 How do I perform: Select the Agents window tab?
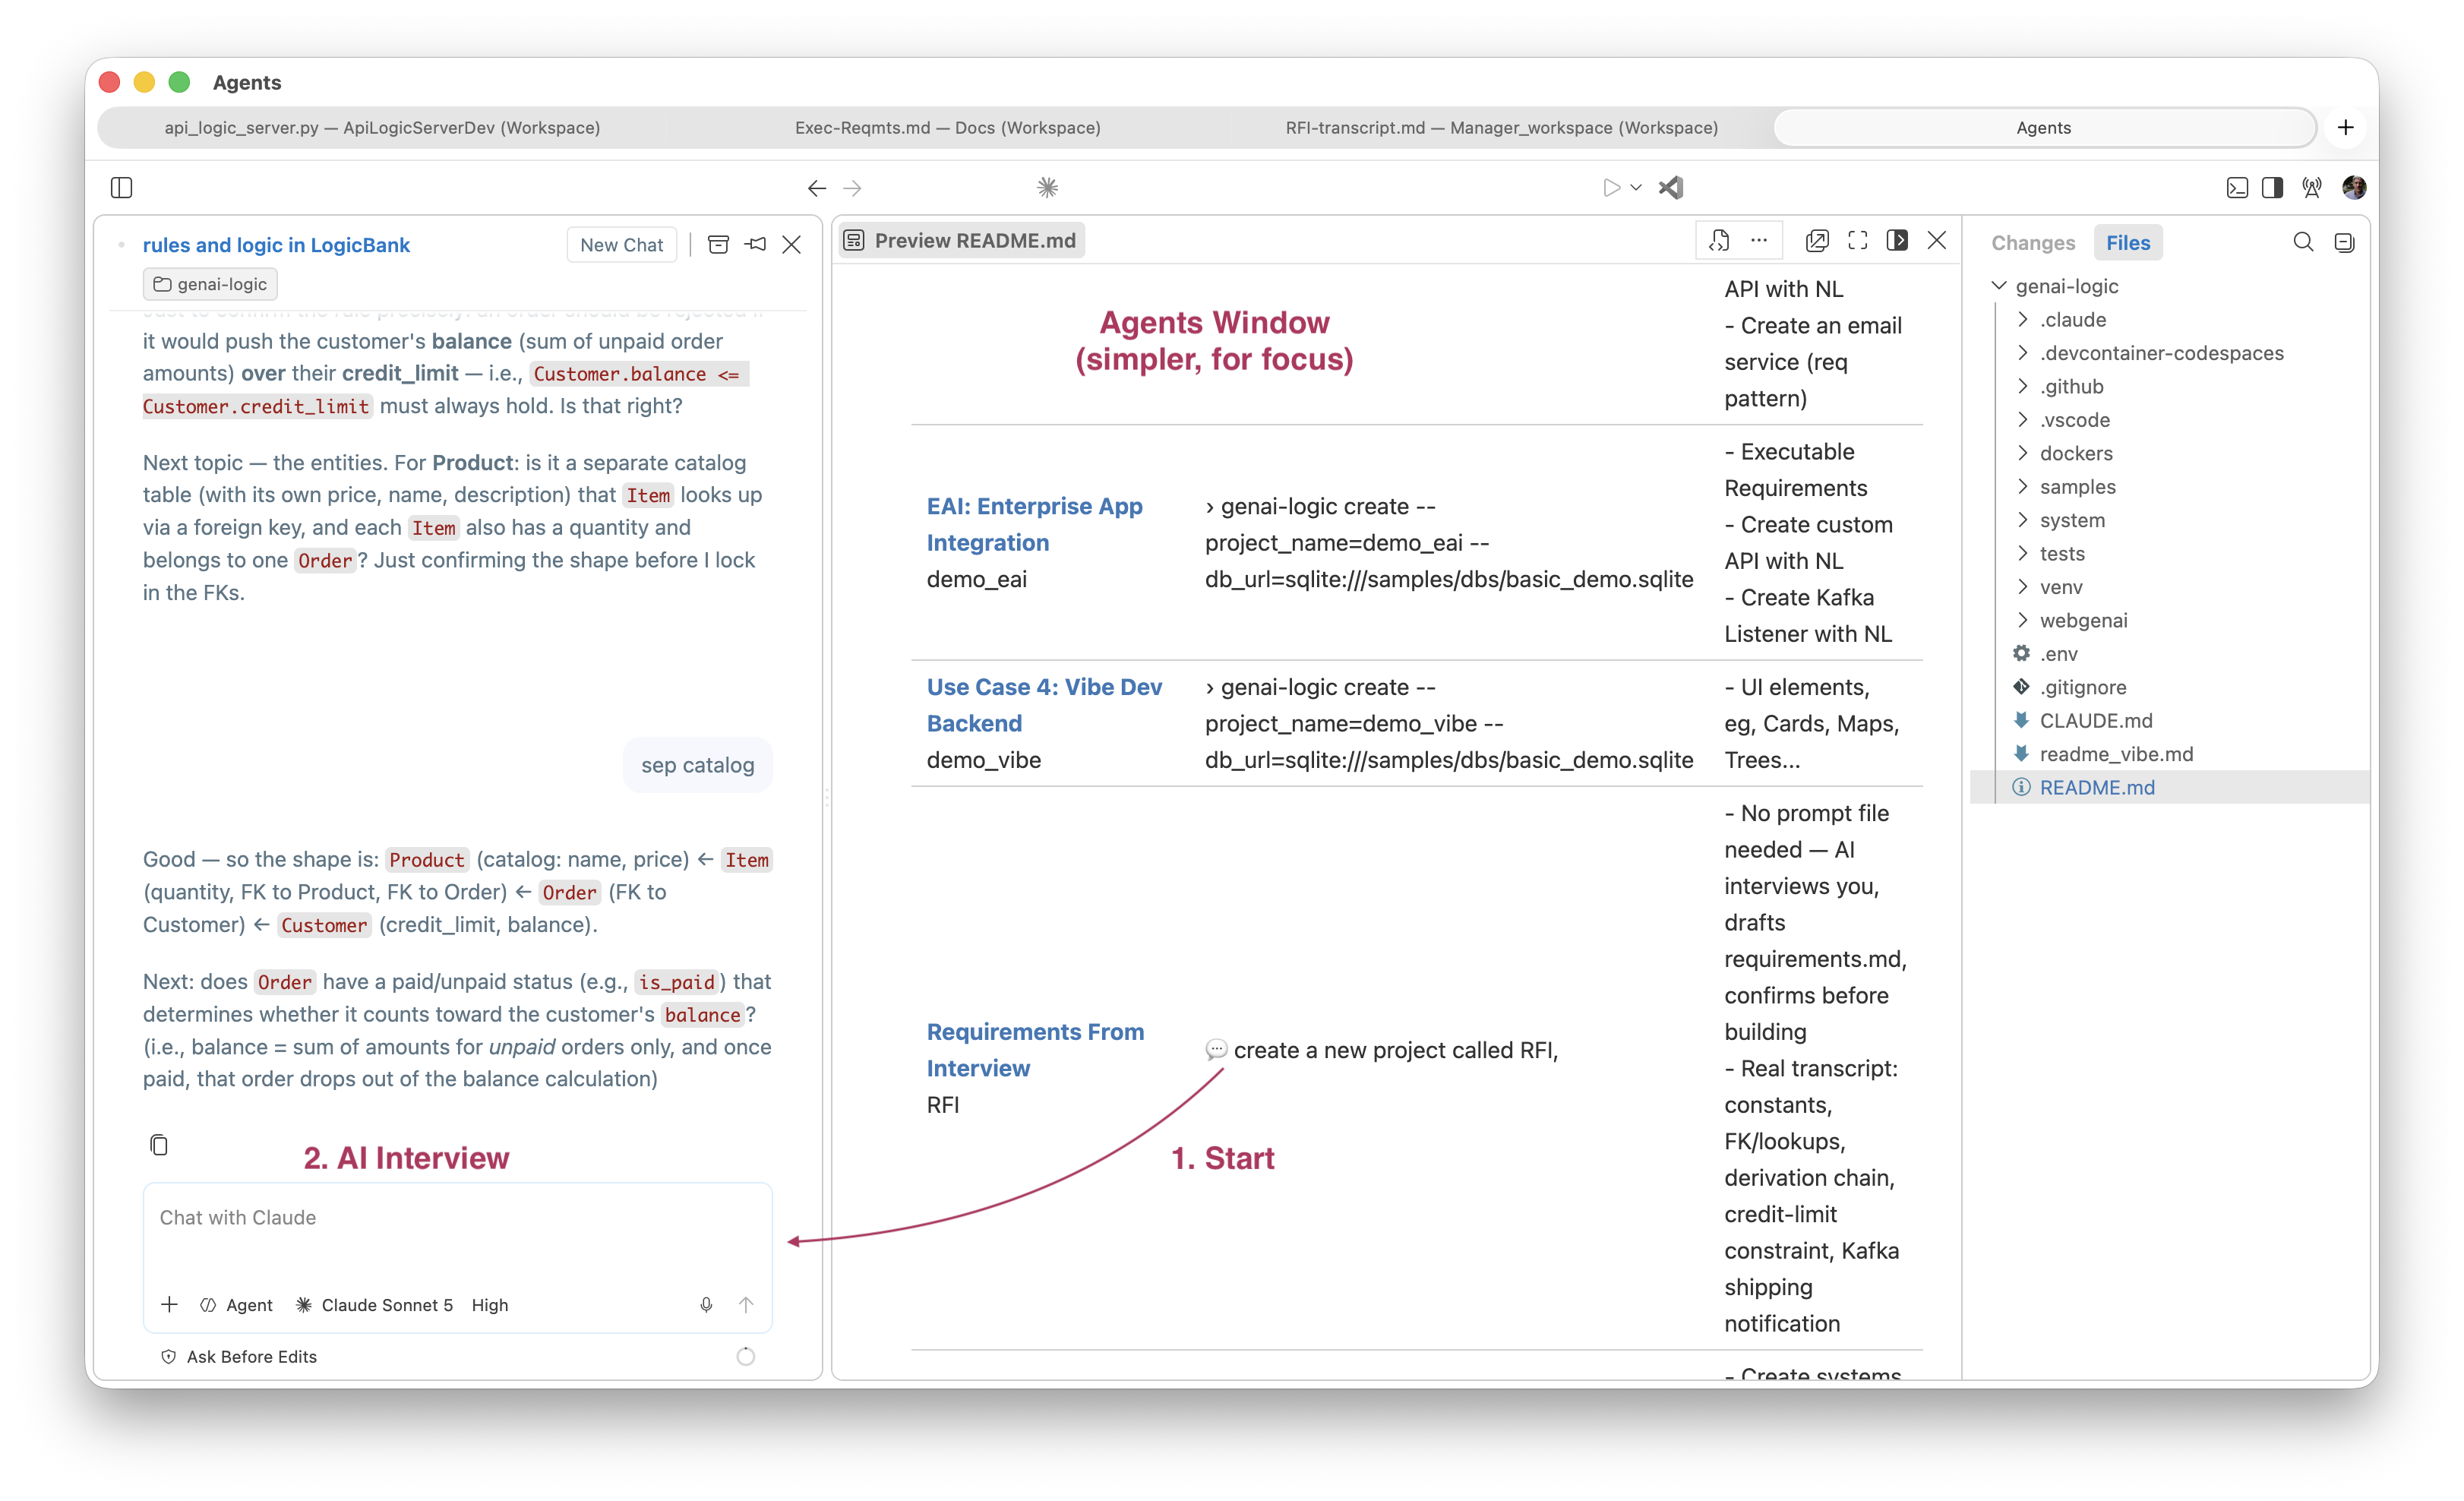click(2043, 128)
